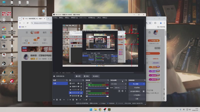200x112 pixels.
Task: Open Chrome extensions puzzle icon
Action: [155, 23]
